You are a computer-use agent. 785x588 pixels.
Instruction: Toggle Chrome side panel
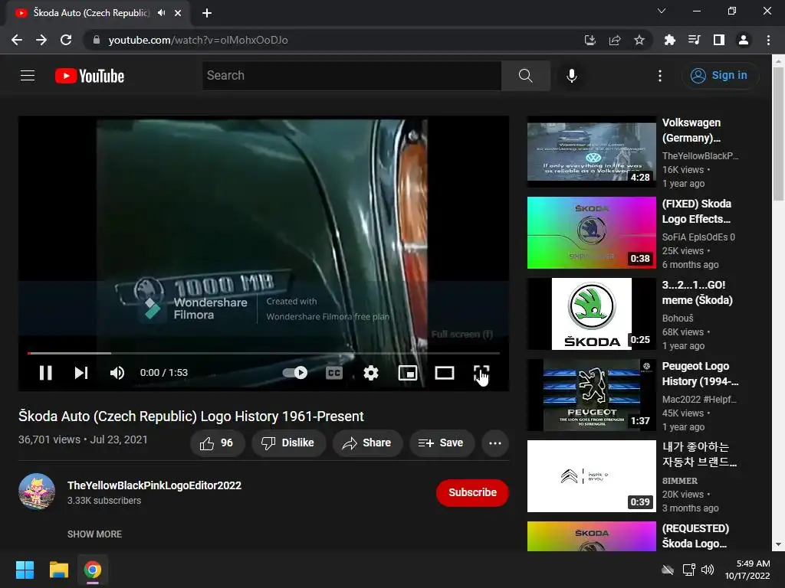pos(719,40)
